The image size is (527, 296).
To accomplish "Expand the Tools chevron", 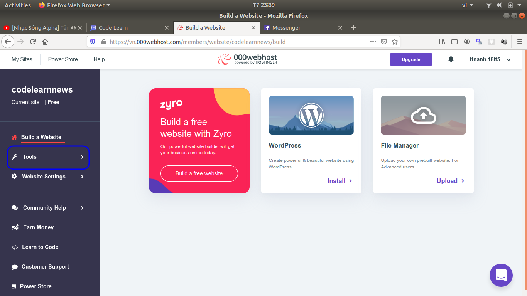I will click(x=82, y=157).
